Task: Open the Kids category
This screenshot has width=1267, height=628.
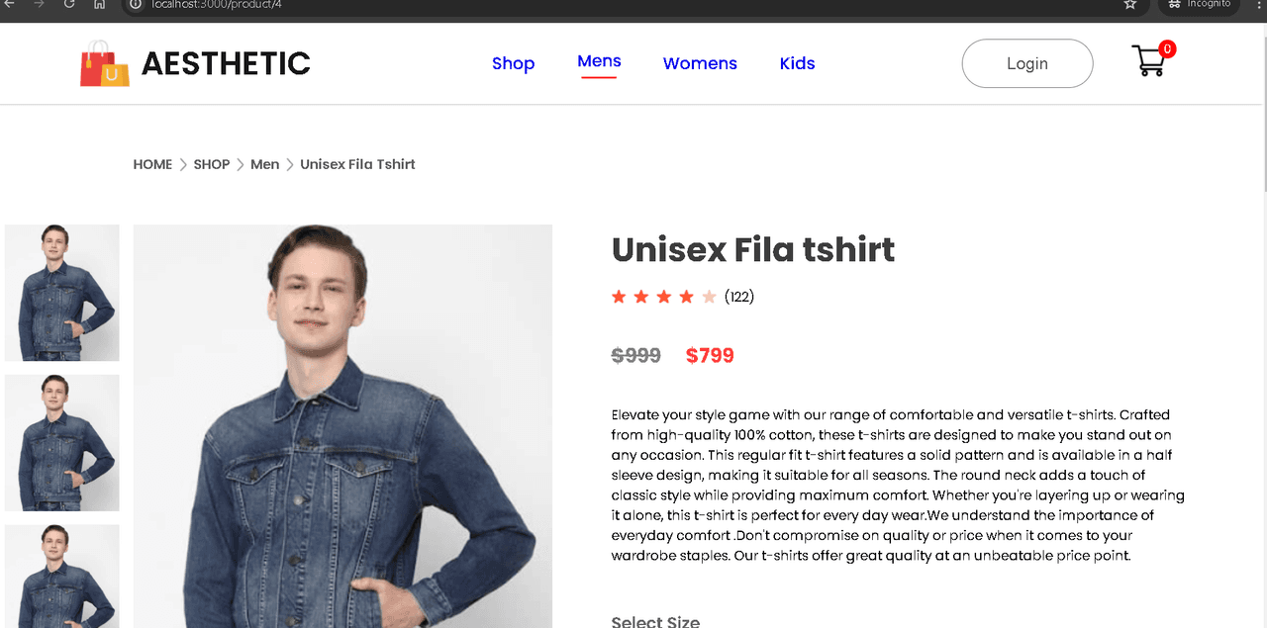Action: 797,63
